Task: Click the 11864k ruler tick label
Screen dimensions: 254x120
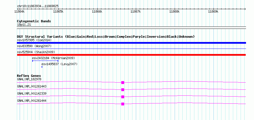Action: [x=19, y=11]
